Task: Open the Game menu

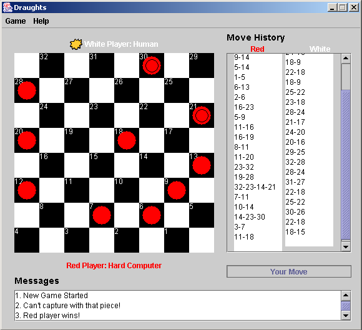Action: (x=16, y=21)
